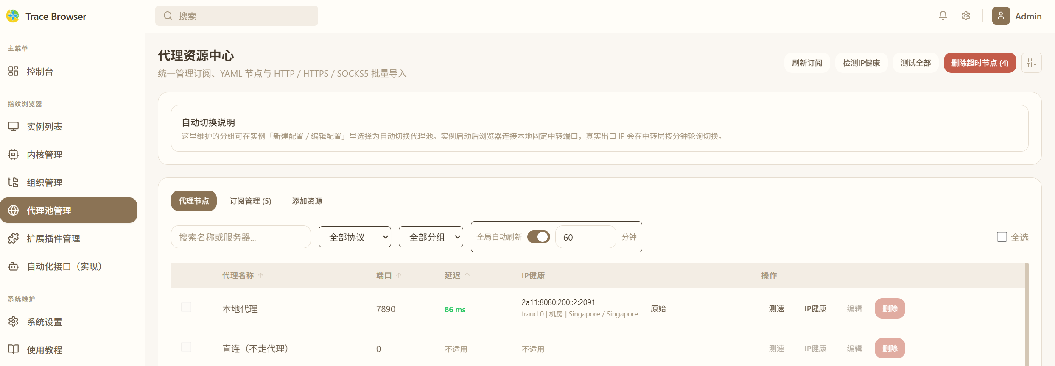Open the notifications bell
The image size is (1055, 366).
943,16
